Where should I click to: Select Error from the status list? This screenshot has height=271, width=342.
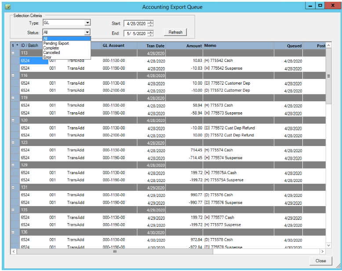[x=47, y=57]
